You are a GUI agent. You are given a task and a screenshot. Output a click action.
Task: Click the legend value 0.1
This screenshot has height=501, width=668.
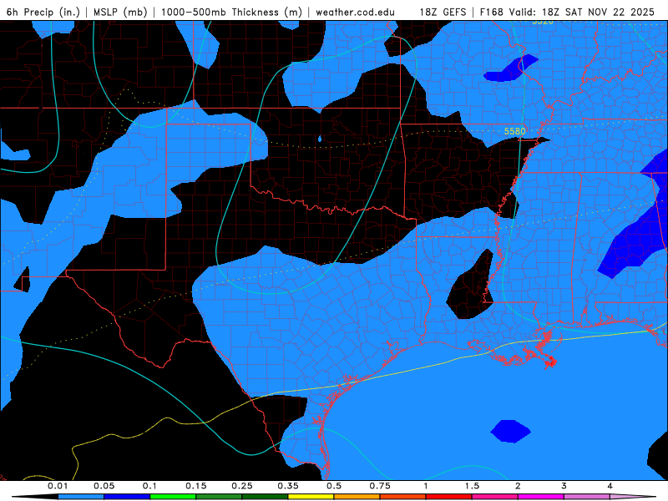(x=150, y=486)
